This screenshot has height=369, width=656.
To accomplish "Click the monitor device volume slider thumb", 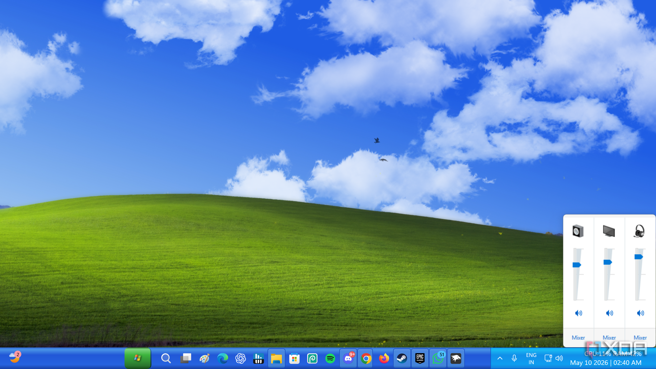I will (x=608, y=262).
